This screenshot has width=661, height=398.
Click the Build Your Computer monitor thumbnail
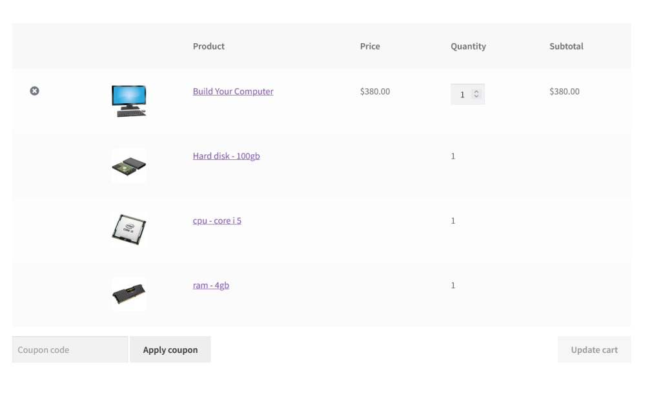(128, 101)
